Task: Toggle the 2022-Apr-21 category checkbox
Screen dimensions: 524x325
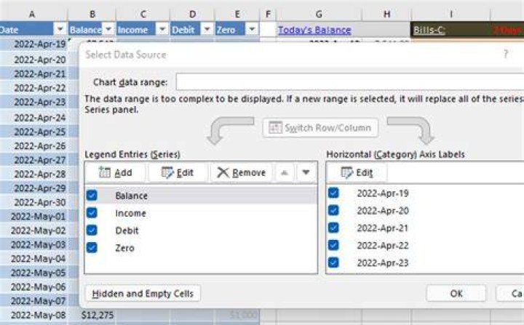Action: (333, 228)
